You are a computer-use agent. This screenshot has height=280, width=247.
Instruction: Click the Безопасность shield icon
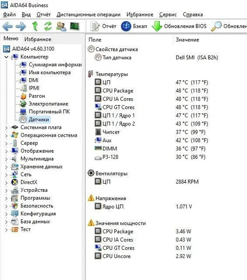[x=15, y=206]
